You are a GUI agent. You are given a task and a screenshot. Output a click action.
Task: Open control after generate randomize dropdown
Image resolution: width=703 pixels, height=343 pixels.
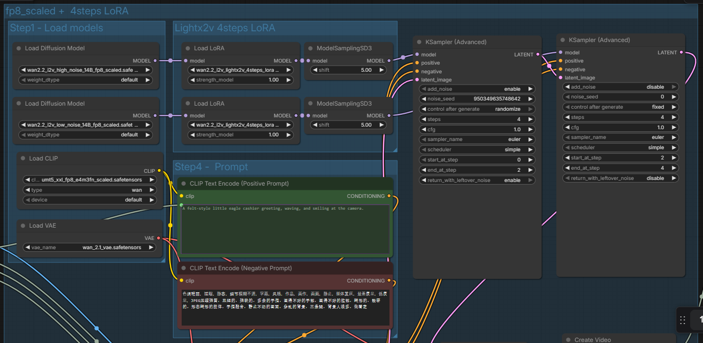click(x=477, y=109)
